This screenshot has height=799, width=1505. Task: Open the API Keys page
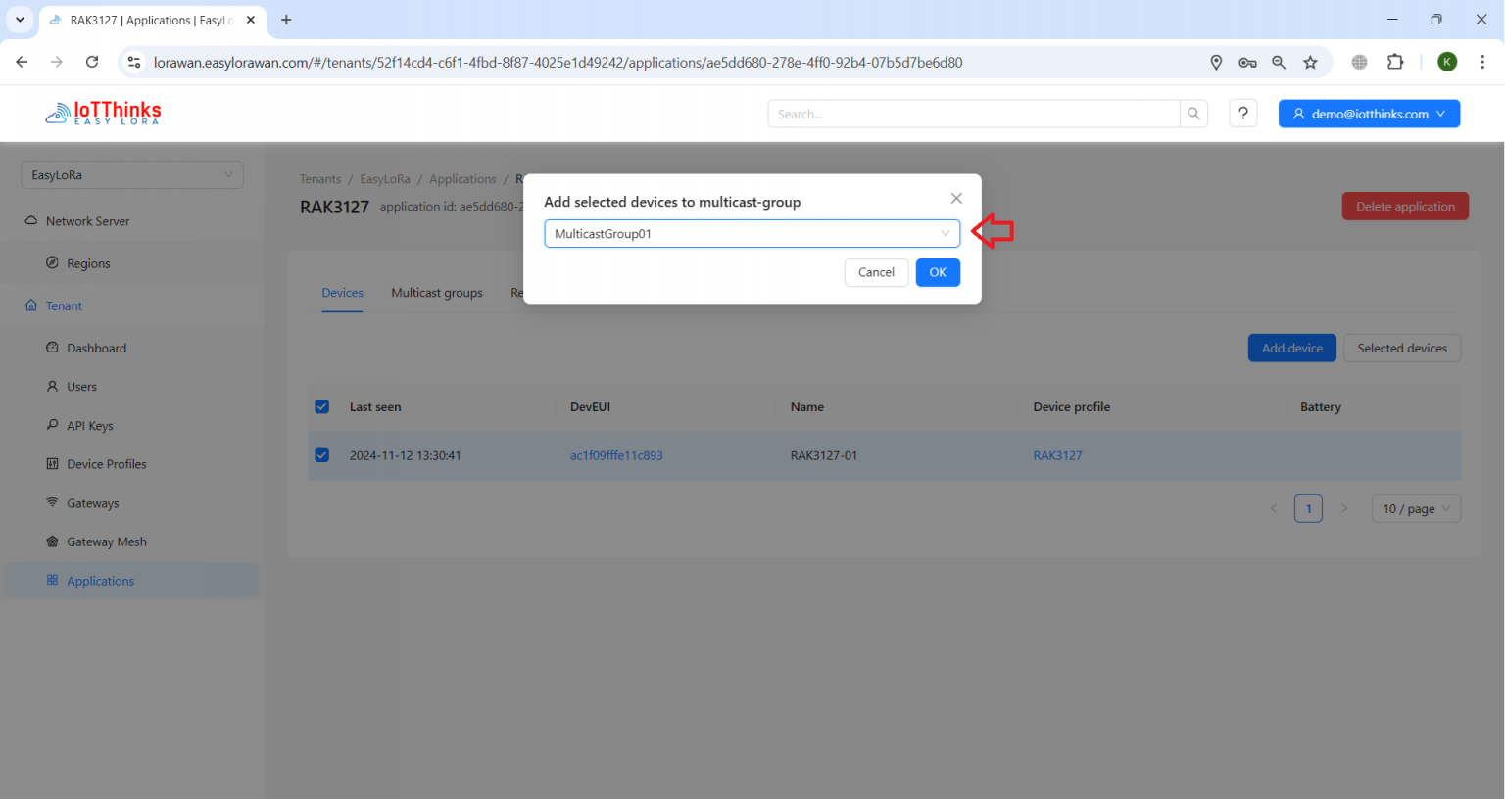pos(89,425)
